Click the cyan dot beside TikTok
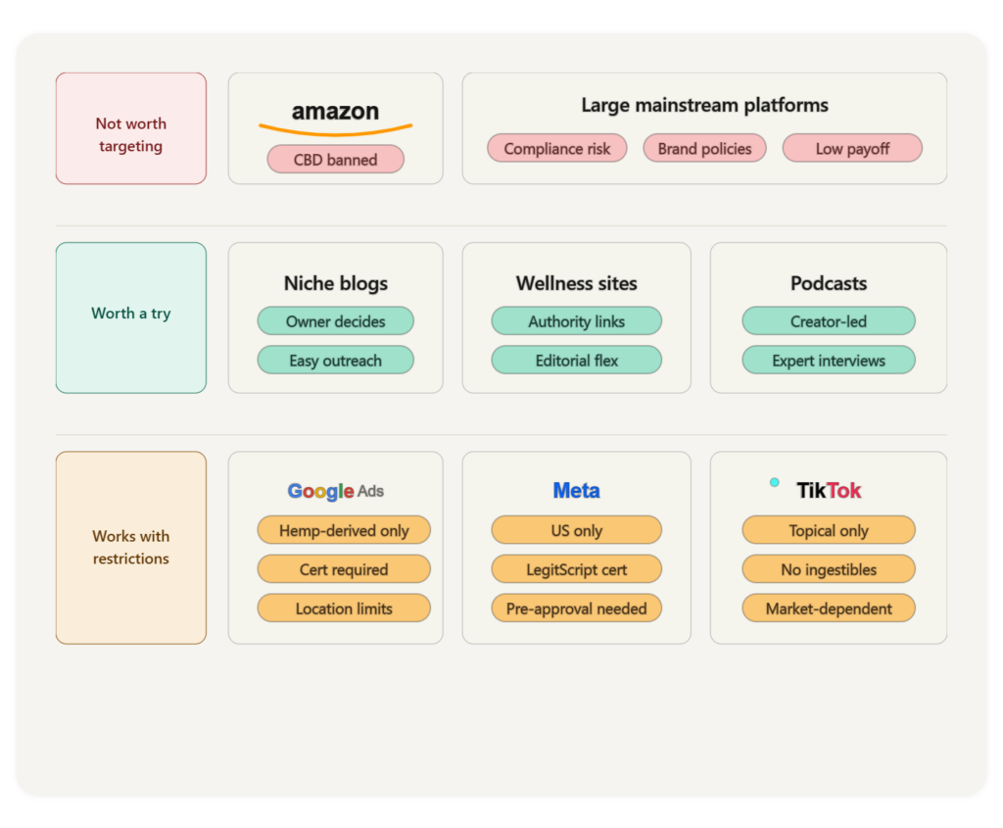Screen dimensions: 1003x828 (x=775, y=482)
